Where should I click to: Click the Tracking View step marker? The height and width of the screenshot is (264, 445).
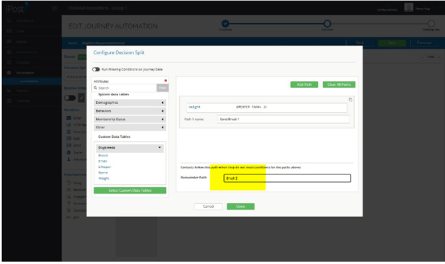(431, 23)
